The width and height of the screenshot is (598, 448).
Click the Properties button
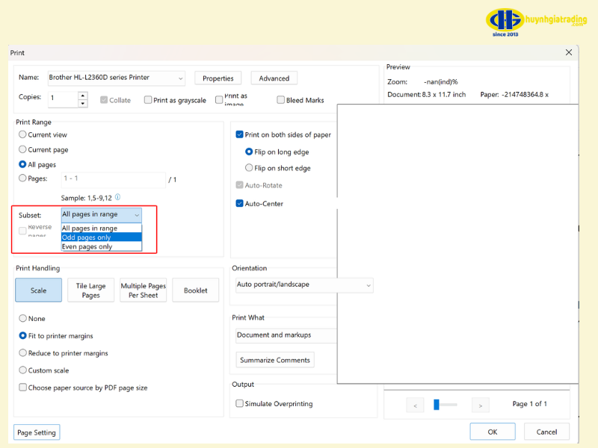tap(218, 78)
